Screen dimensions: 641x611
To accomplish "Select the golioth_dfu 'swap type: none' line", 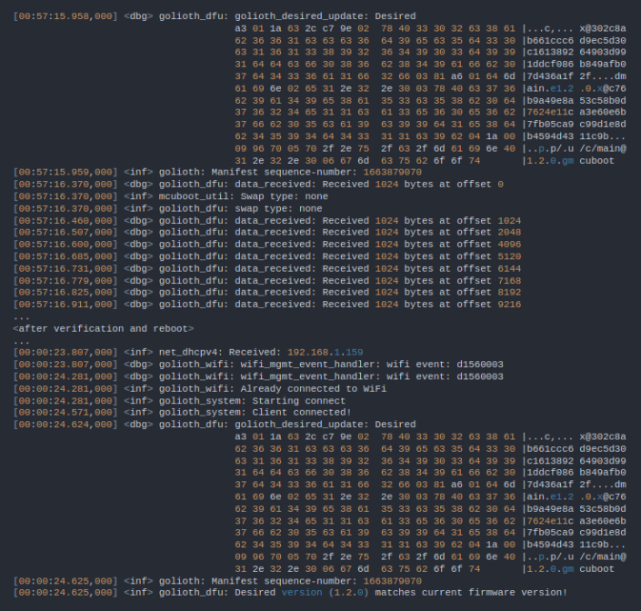I will 264,208.
